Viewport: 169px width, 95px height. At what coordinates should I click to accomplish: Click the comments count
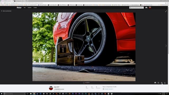pyautogui.click(x=98, y=87)
